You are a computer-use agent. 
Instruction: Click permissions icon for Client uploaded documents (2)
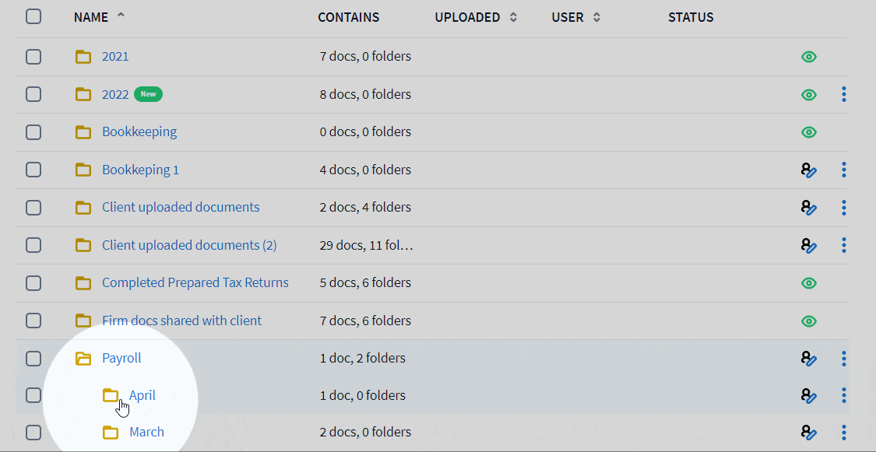tap(809, 245)
